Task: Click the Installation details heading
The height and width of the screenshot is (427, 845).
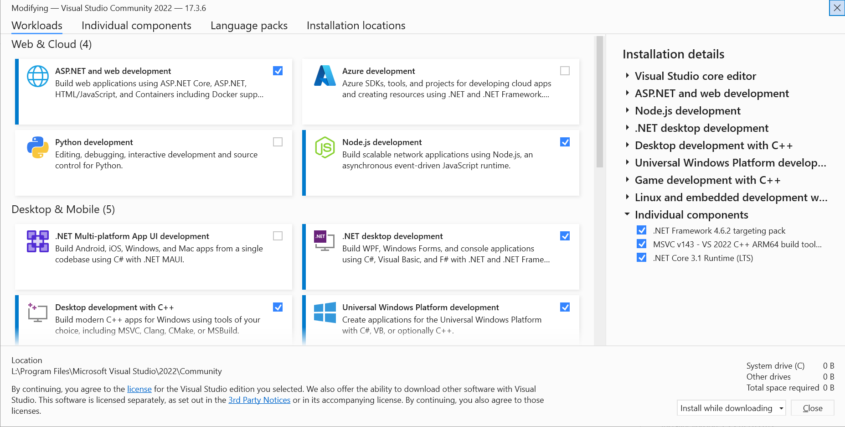Action: (x=673, y=54)
